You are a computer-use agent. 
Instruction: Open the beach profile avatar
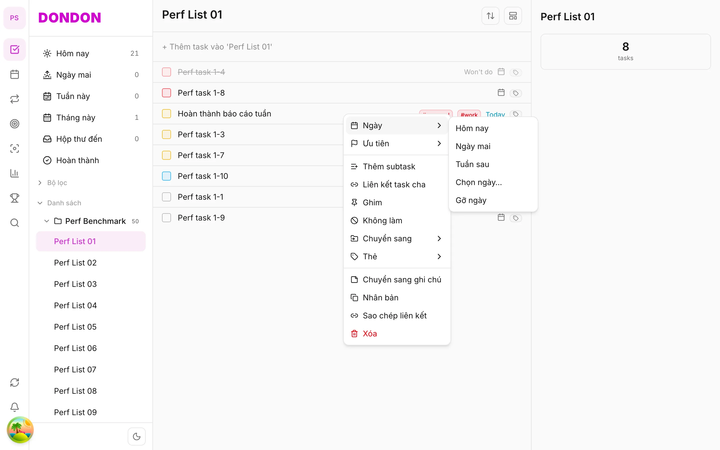(x=20, y=430)
